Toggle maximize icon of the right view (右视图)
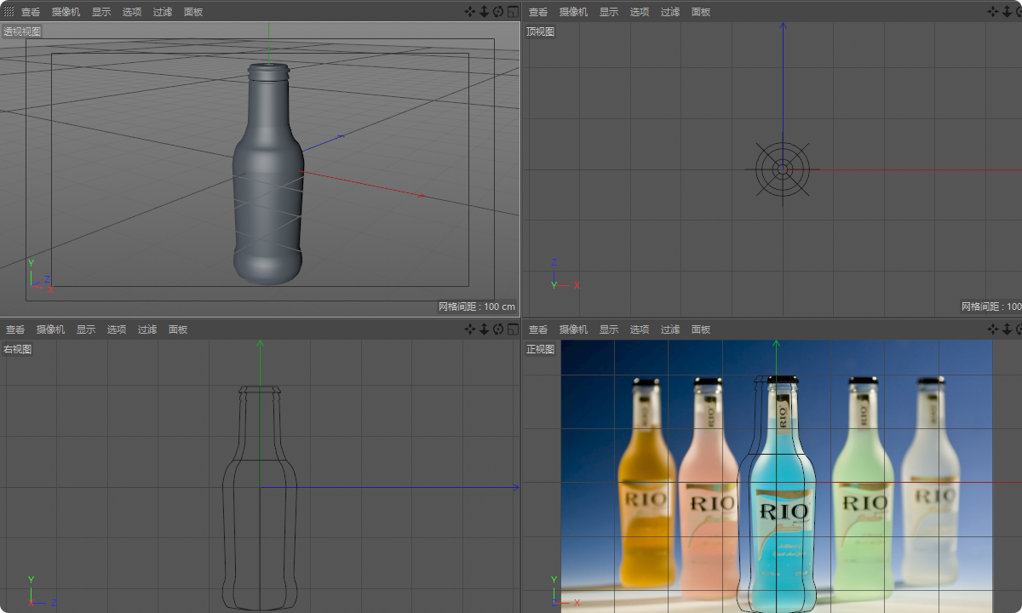Image resolution: width=1022 pixels, height=613 pixels. (x=513, y=329)
